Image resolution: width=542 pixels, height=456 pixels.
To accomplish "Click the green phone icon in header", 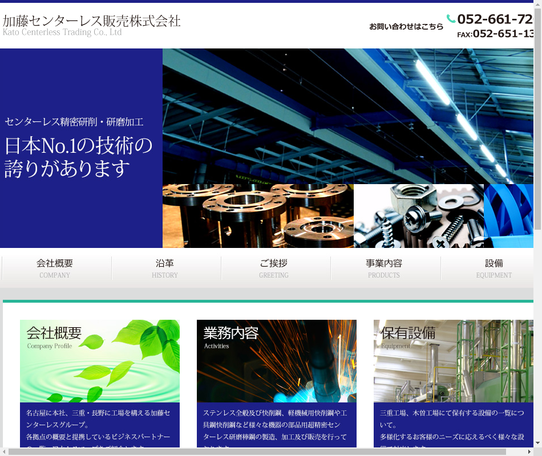I will pos(451,19).
